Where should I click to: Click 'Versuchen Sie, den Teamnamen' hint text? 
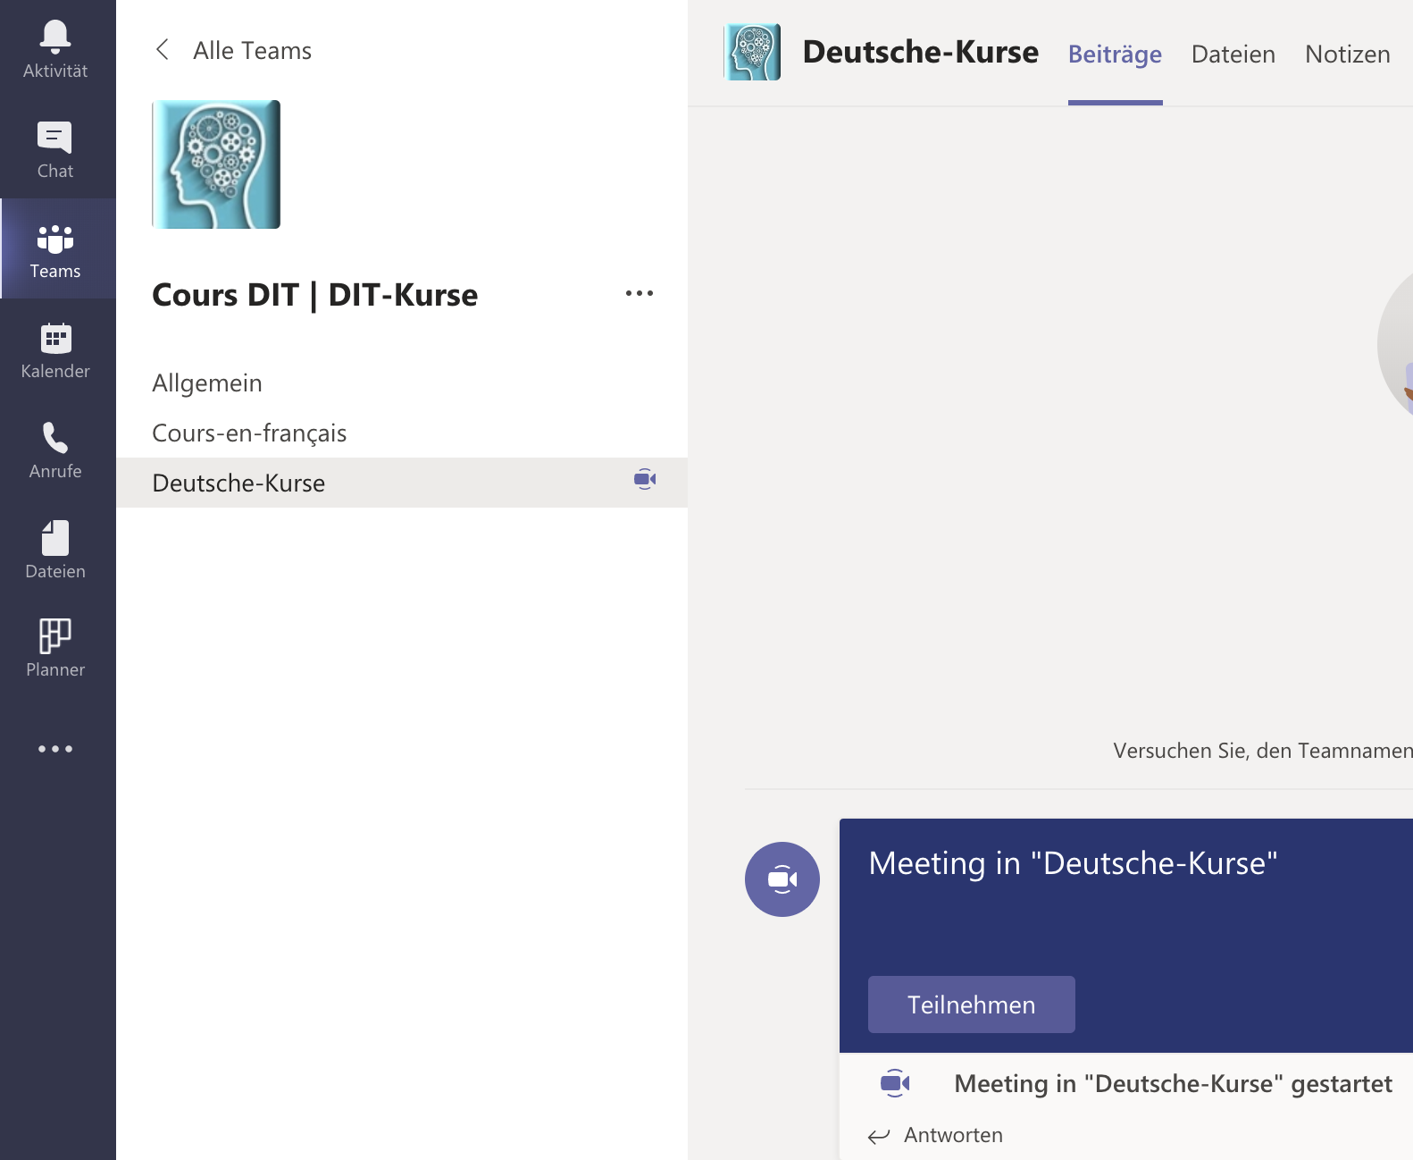(x=1263, y=751)
